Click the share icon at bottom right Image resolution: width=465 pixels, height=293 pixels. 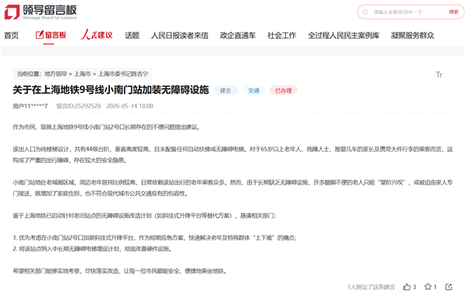point(449,287)
